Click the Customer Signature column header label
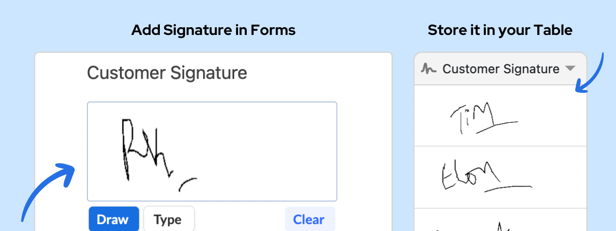 (501, 69)
